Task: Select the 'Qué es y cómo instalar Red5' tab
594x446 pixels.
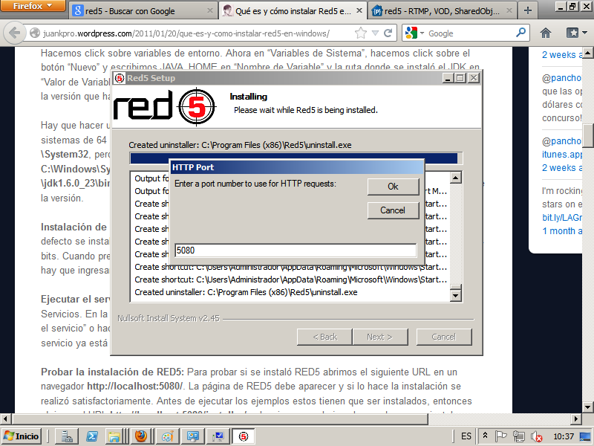Action: [x=293, y=11]
